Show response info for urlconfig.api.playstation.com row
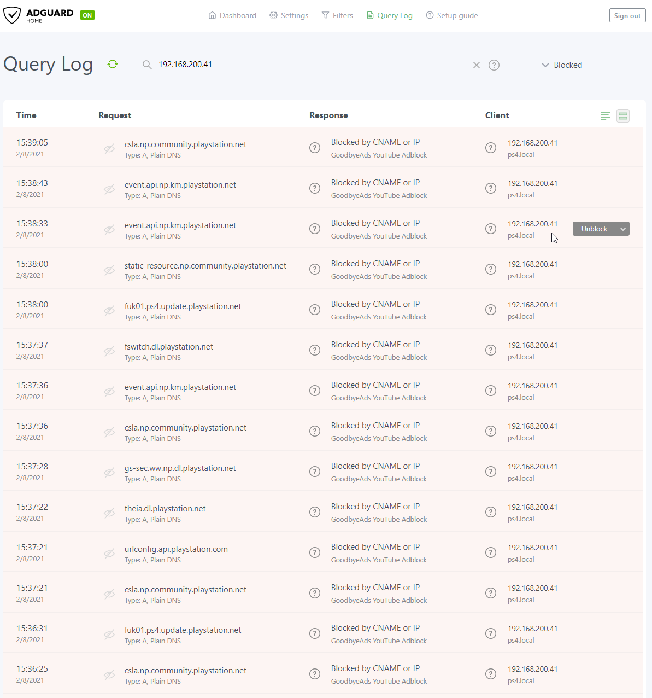The height and width of the screenshot is (698, 652). pos(315,552)
